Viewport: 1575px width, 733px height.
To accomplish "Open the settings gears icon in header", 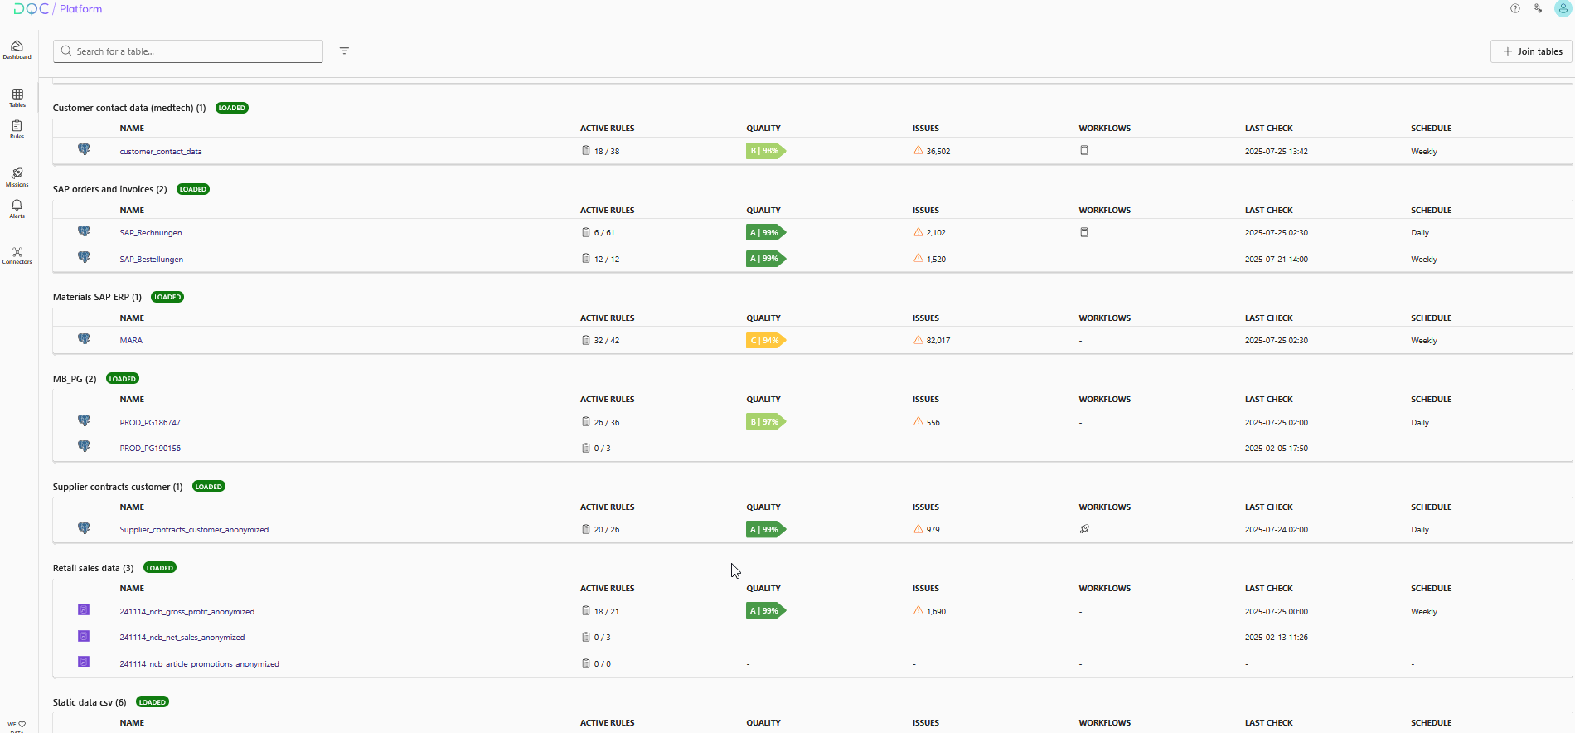I will coord(1538,8).
